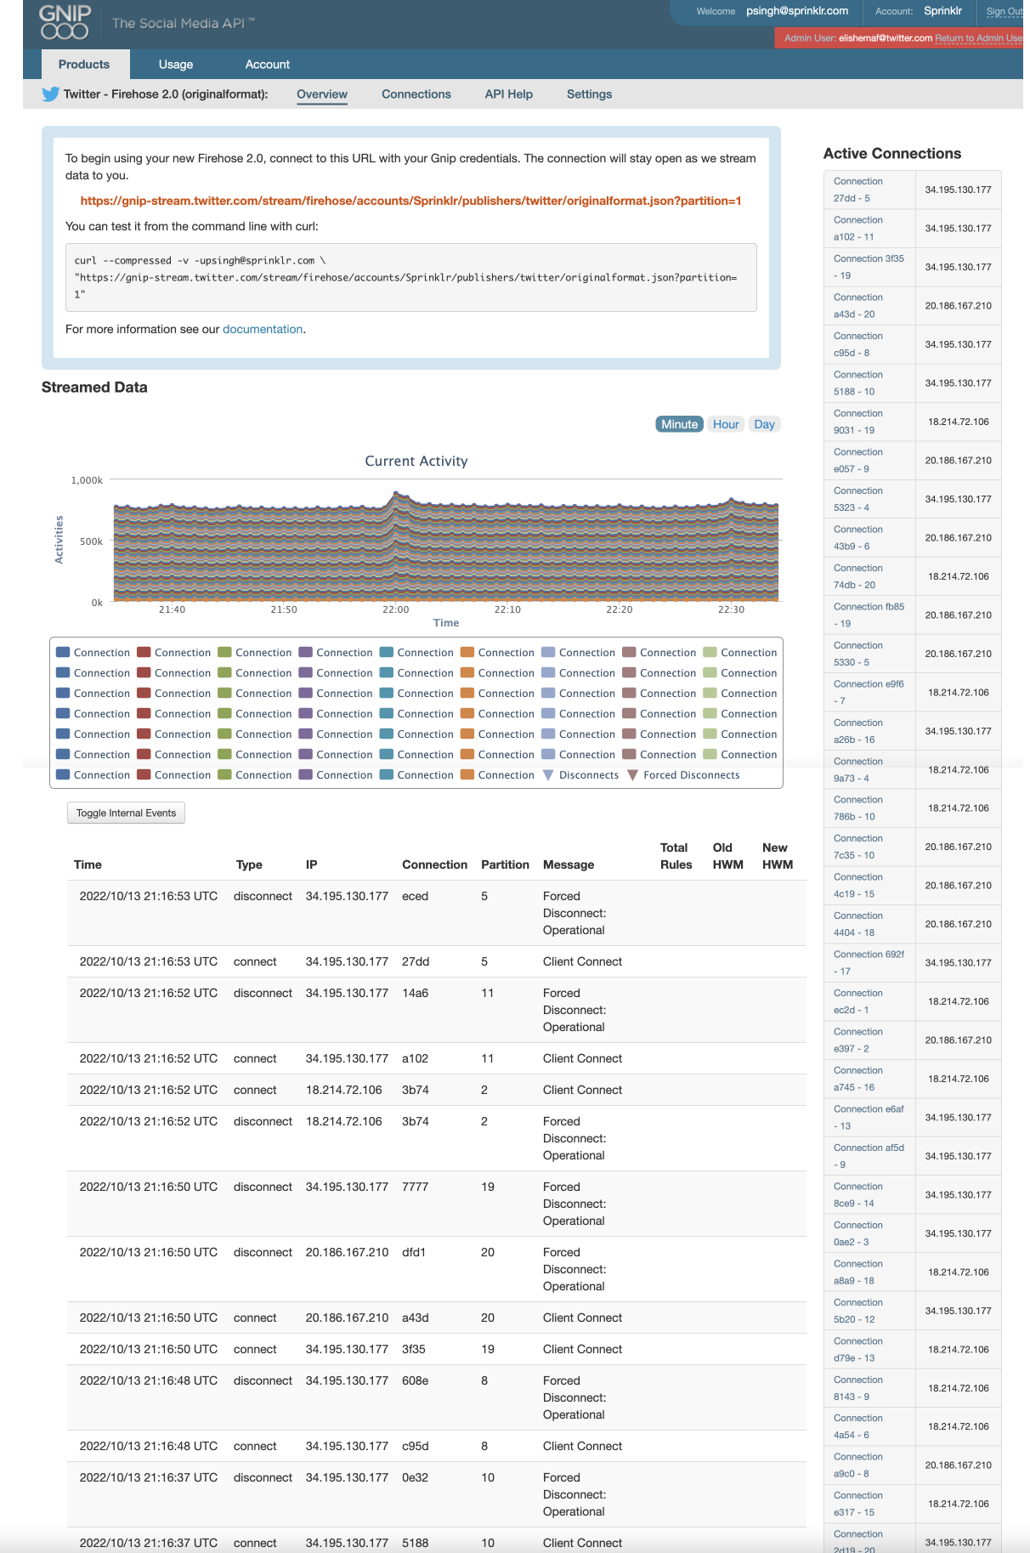Click the Total Rules column header
Screen dimensions: 1030x1553
point(676,857)
